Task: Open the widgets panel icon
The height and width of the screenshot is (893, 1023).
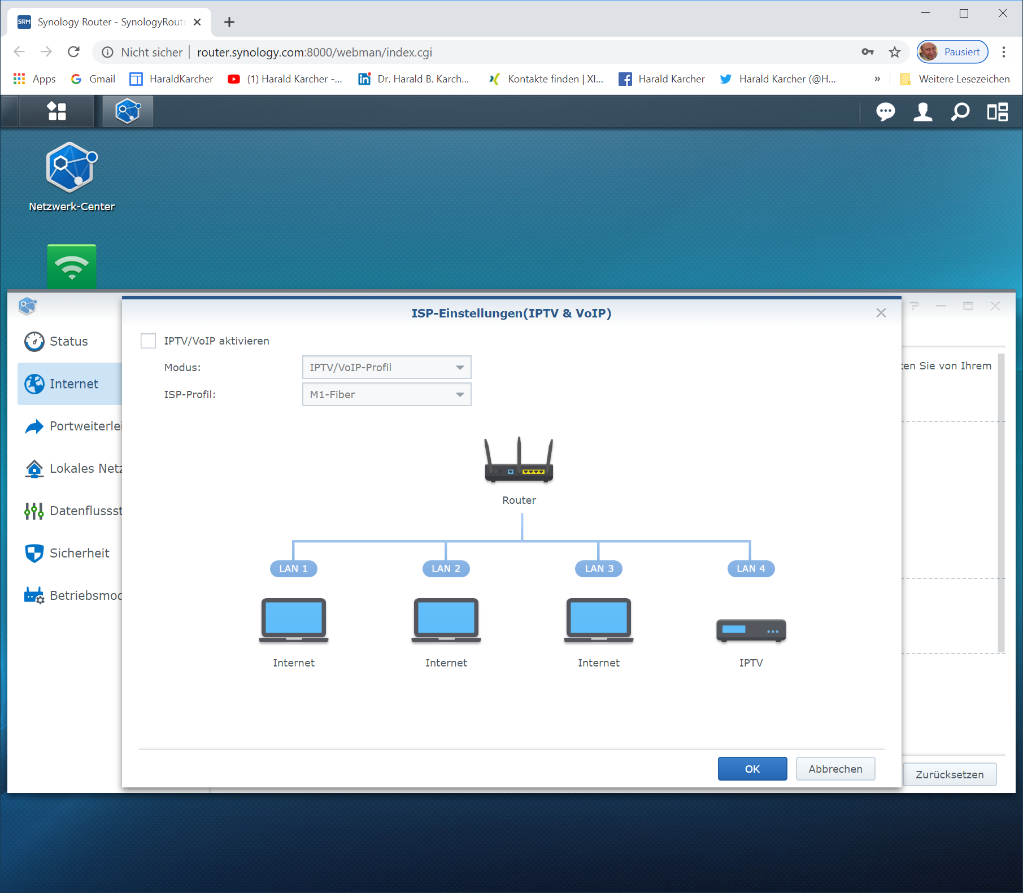Action: 997,112
